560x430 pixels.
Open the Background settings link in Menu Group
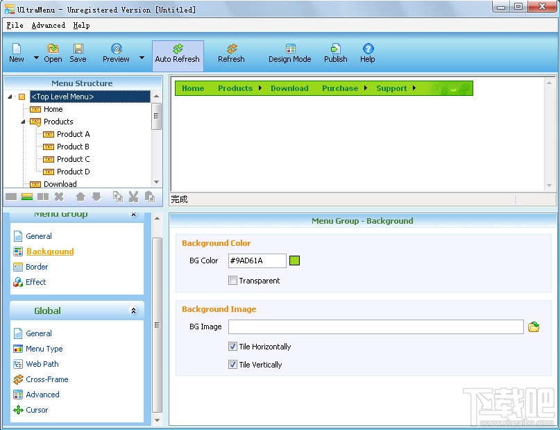(49, 251)
